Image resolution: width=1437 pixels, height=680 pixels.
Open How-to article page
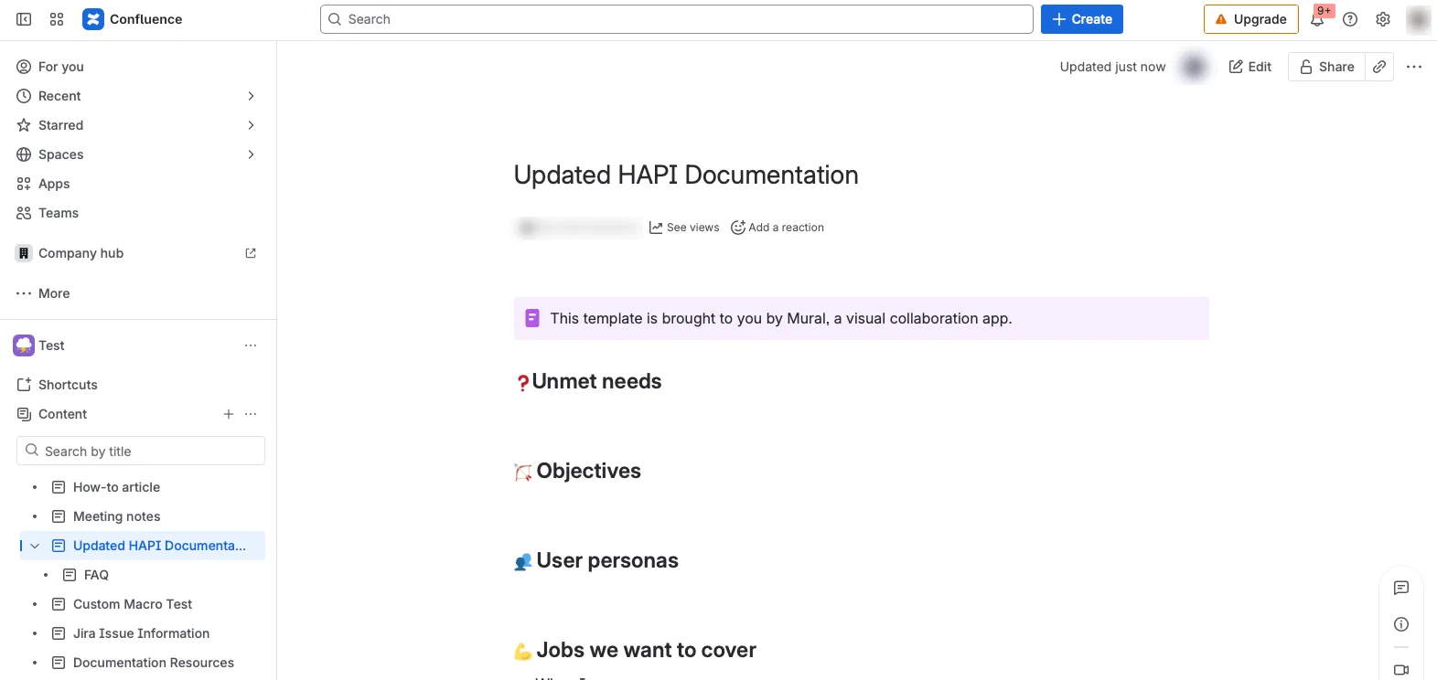[116, 487]
